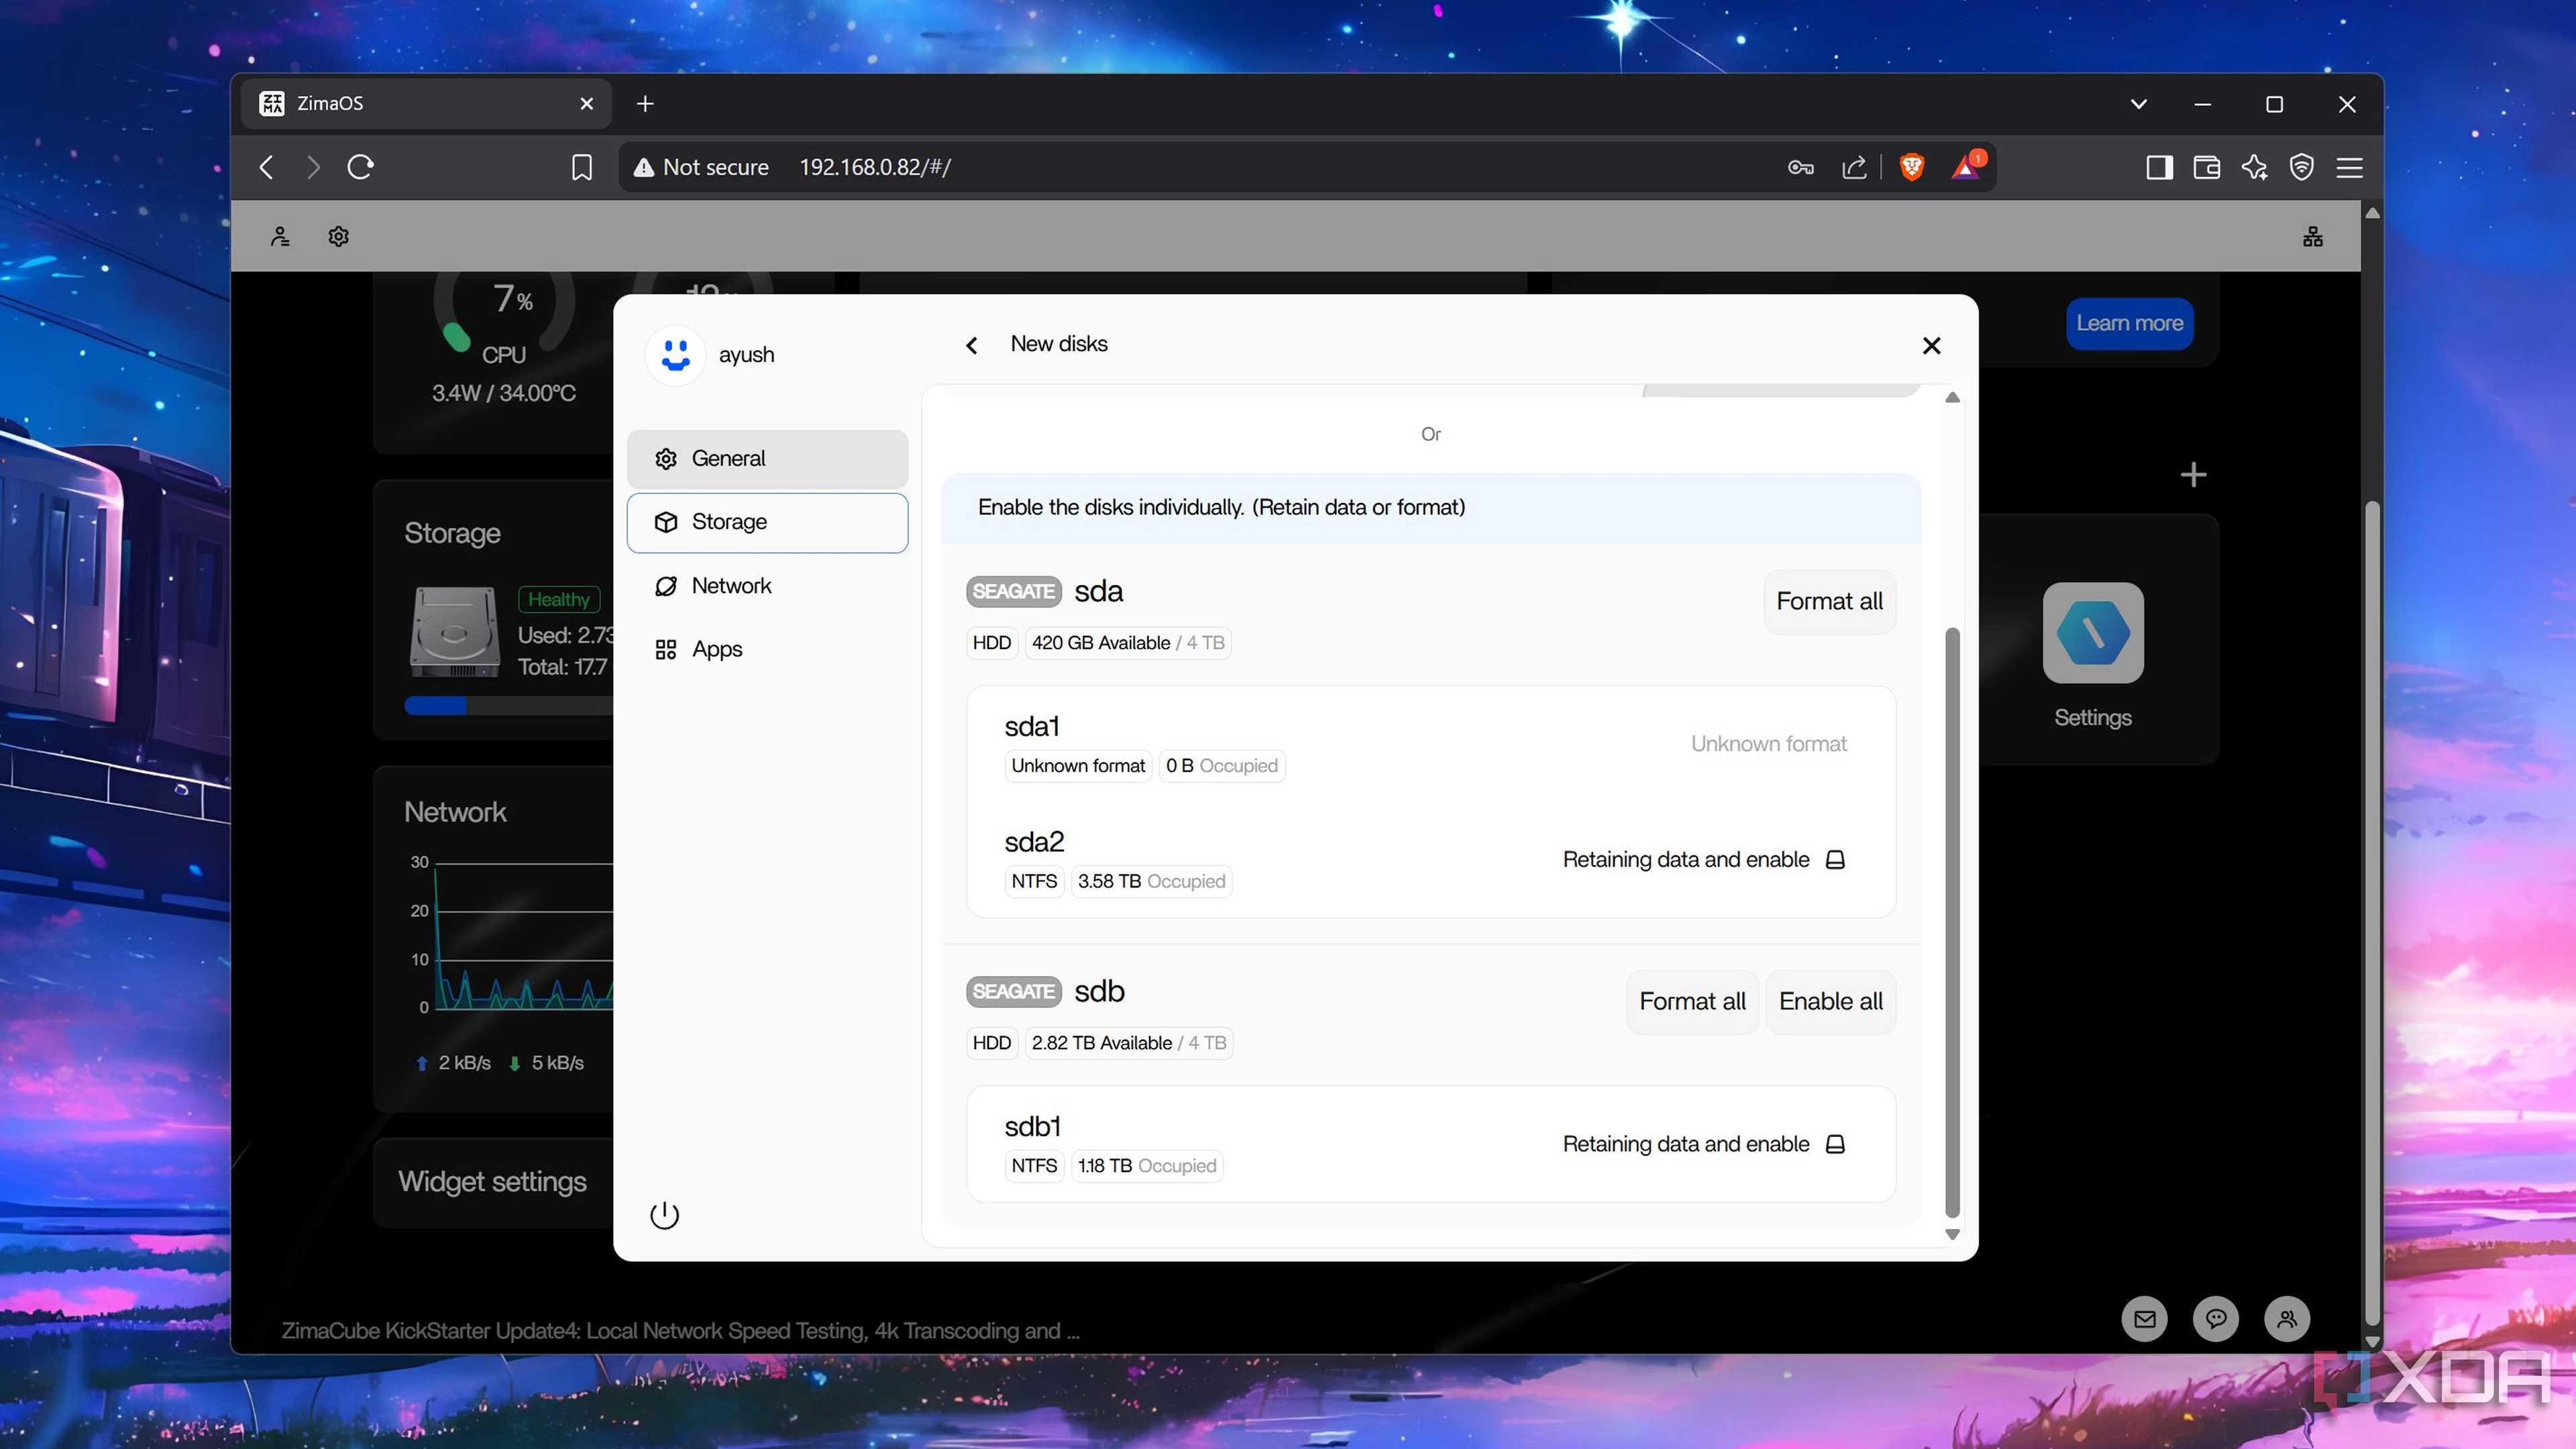Open the mail icon at bottom right

tap(2144, 1319)
